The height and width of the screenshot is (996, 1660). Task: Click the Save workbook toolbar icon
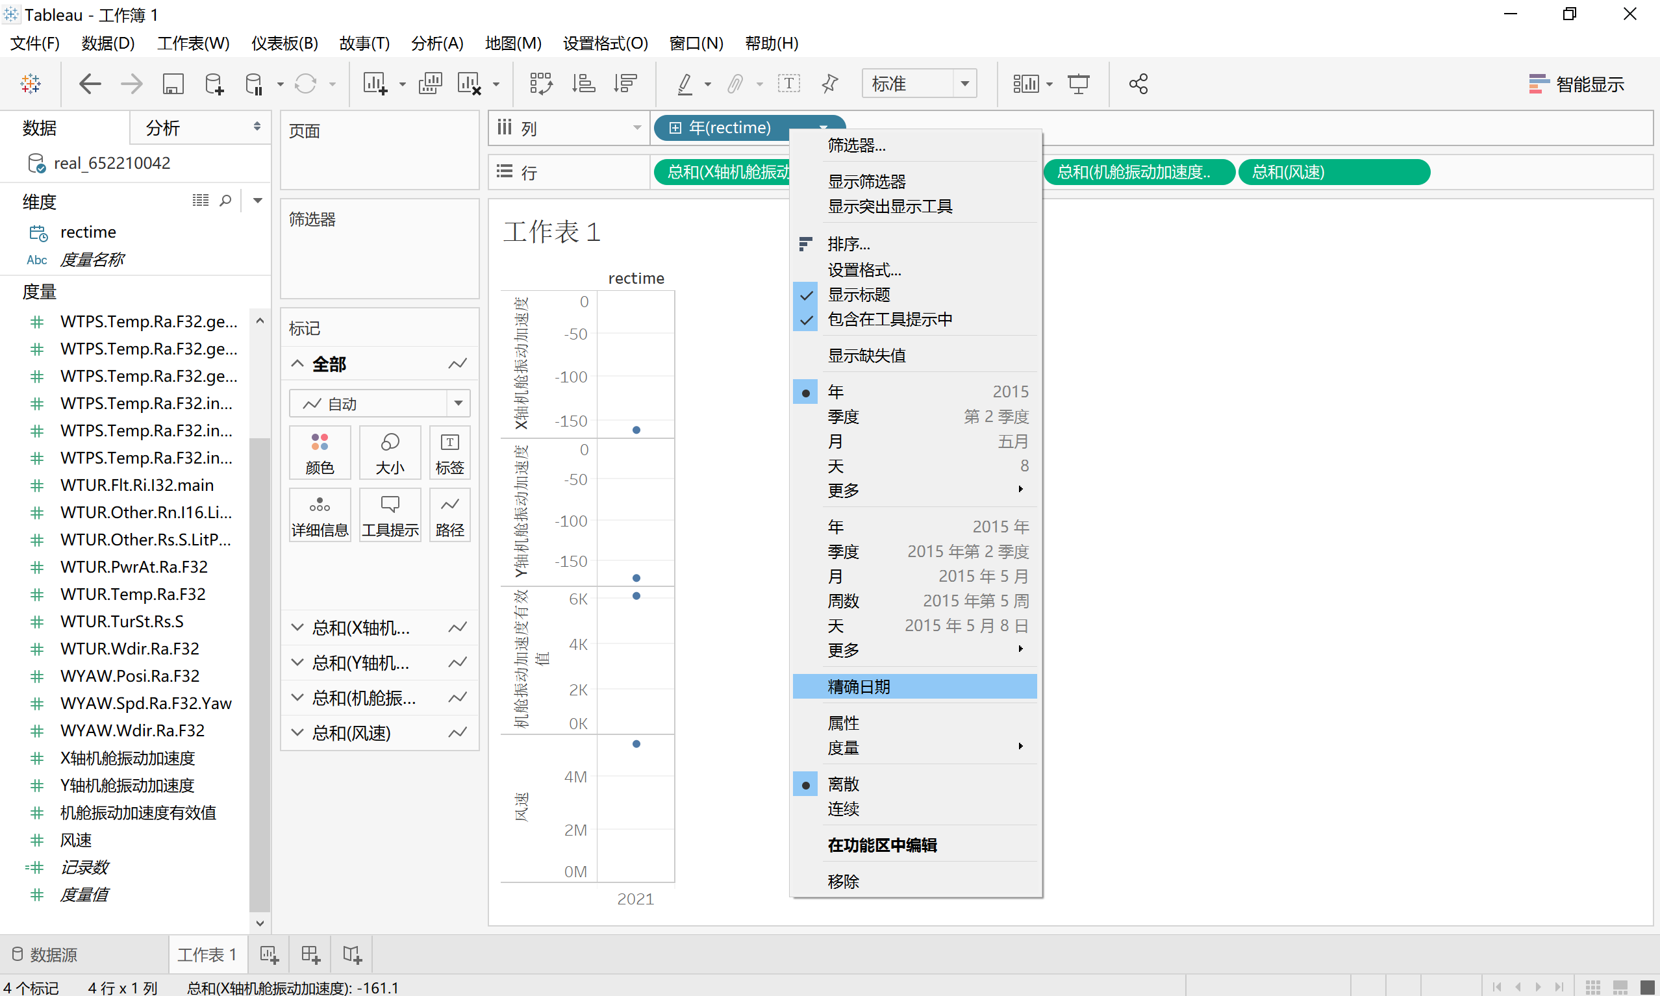click(173, 84)
